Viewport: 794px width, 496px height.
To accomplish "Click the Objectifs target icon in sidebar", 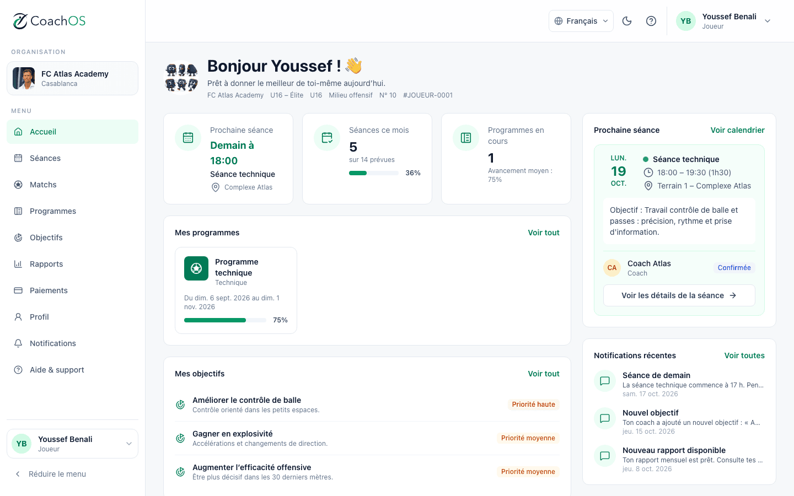I will click(18, 238).
